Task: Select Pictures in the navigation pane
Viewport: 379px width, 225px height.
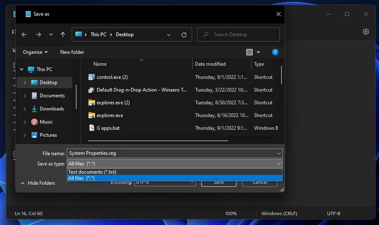Action: coord(48,135)
